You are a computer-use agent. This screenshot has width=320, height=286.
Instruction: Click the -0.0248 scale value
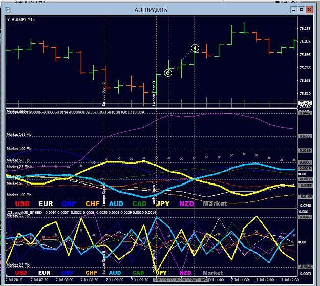[305, 206]
